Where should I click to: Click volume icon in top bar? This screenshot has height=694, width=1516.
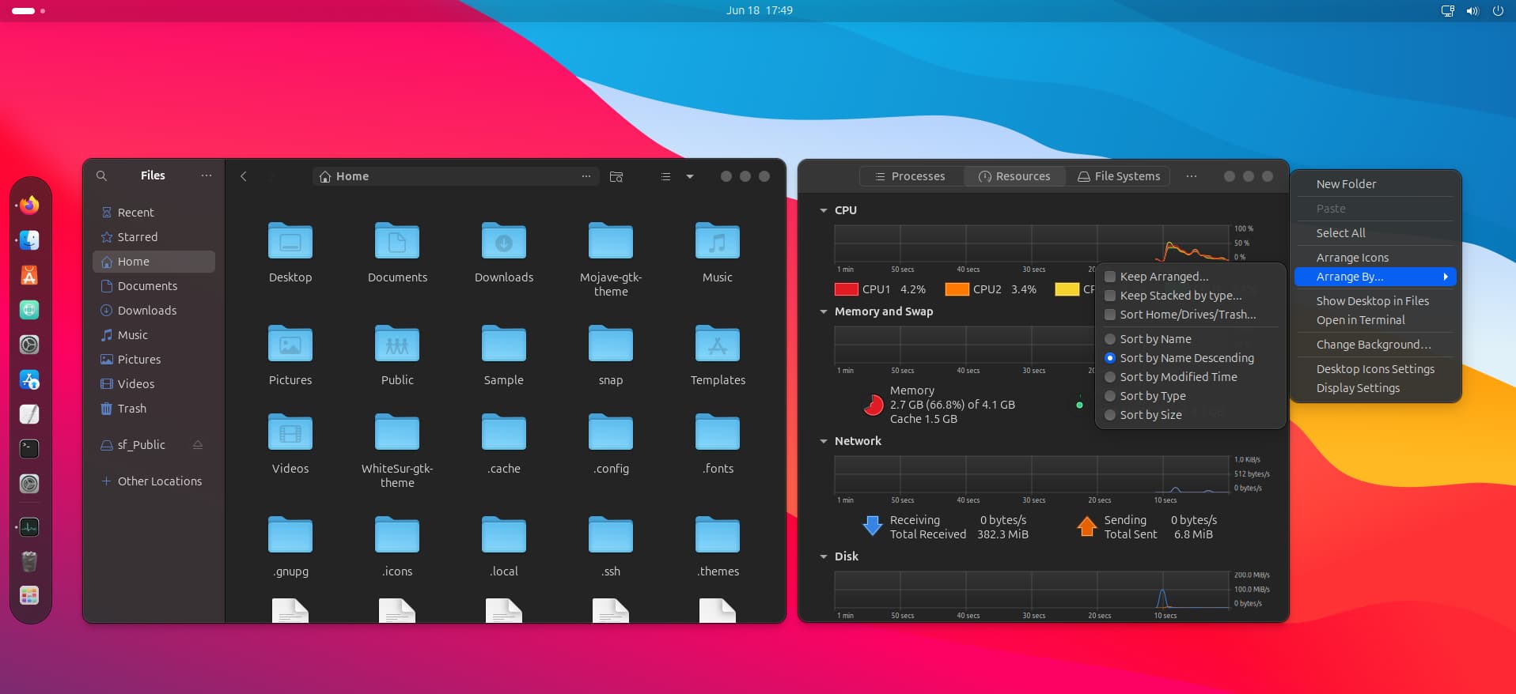[1472, 11]
